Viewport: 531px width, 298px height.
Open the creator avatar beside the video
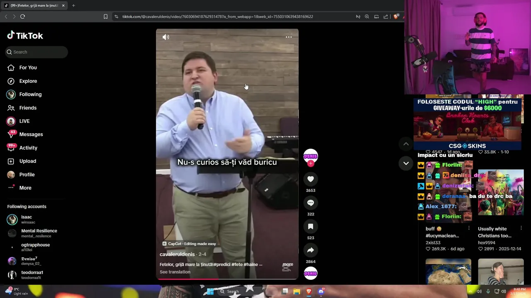click(x=311, y=156)
